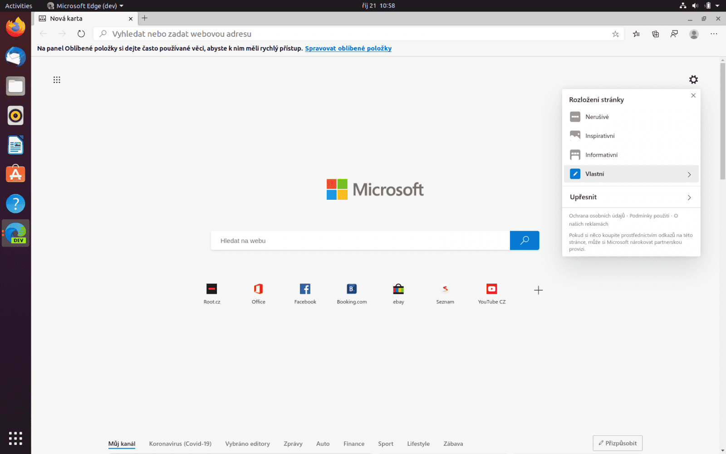Click the user profile icon
The width and height of the screenshot is (726, 454).
[x=694, y=34]
